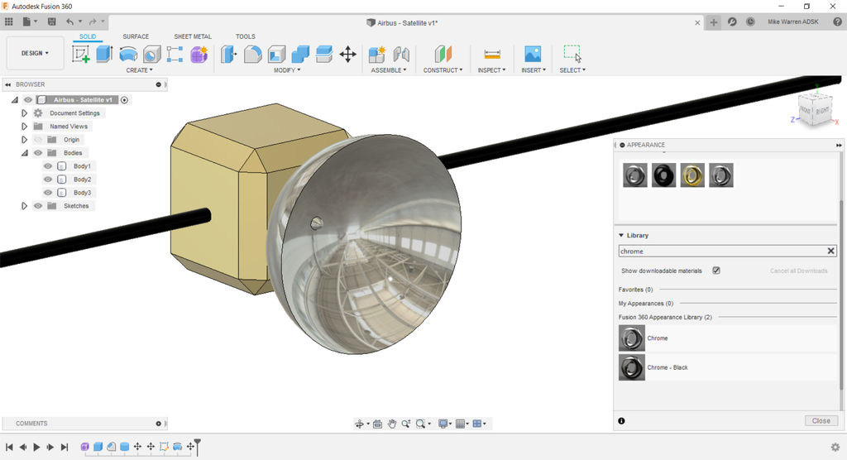The image size is (847, 460).
Task: Switch to the SHEET METAL tab
Action: (193, 36)
